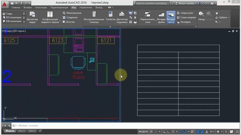Click Переключить окна switch windows

pos(148,17)
